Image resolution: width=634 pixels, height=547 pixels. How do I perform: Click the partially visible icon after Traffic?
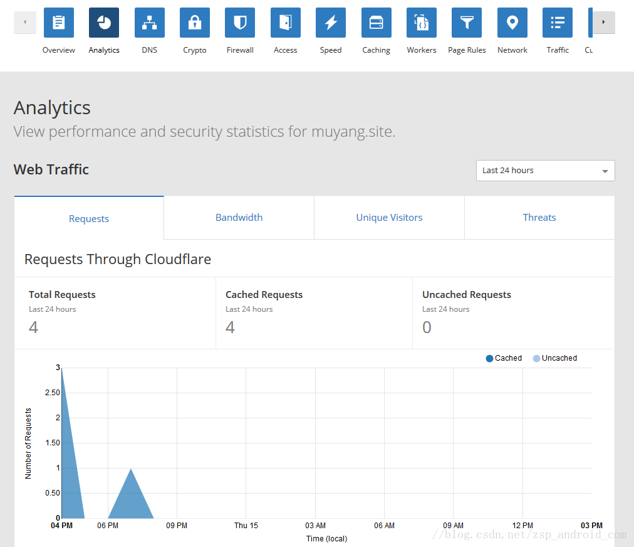pyautogui.click(x=590, y=23)
